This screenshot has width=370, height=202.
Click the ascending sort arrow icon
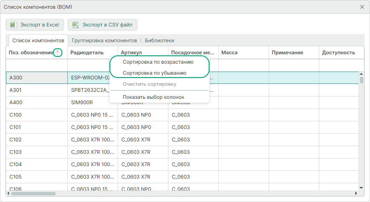click(58, 53)
